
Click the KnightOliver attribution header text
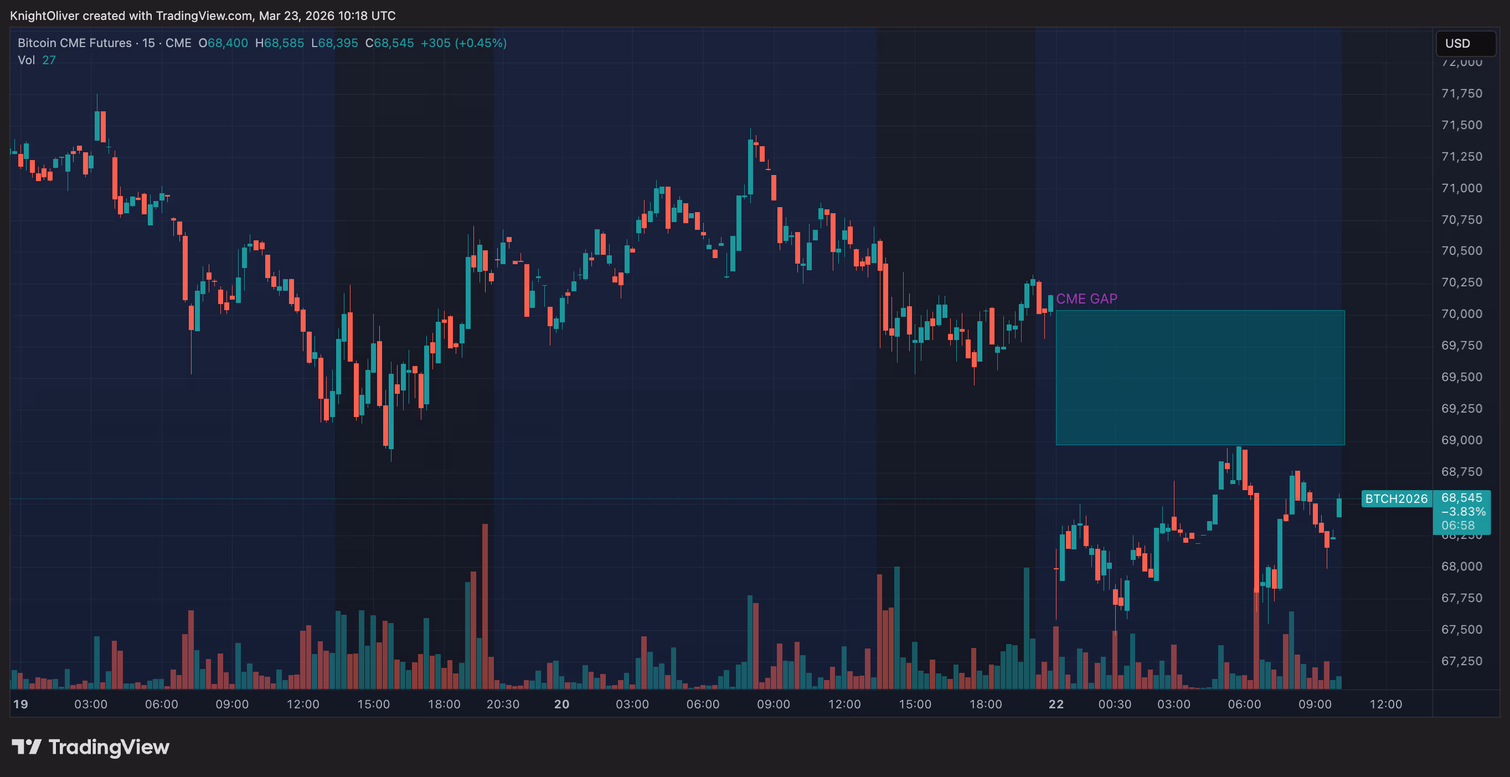[x=202, y=16]
